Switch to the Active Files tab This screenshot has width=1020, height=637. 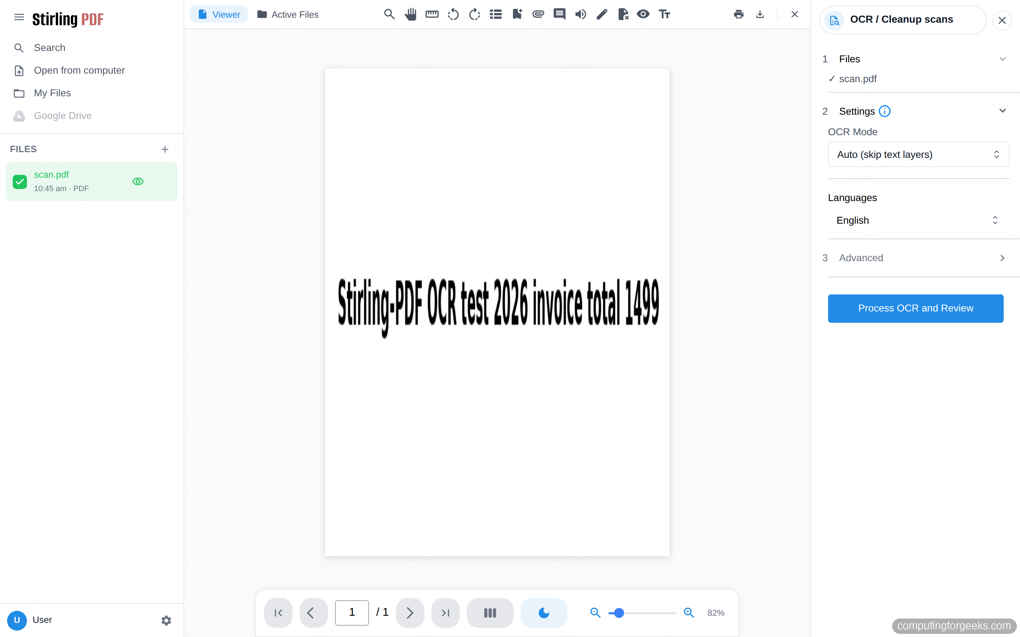tap(288, 14)
